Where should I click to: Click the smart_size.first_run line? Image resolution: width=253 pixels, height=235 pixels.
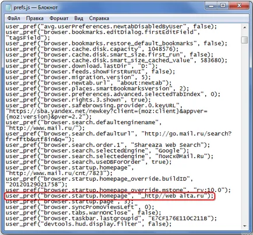tap(110, 55)
